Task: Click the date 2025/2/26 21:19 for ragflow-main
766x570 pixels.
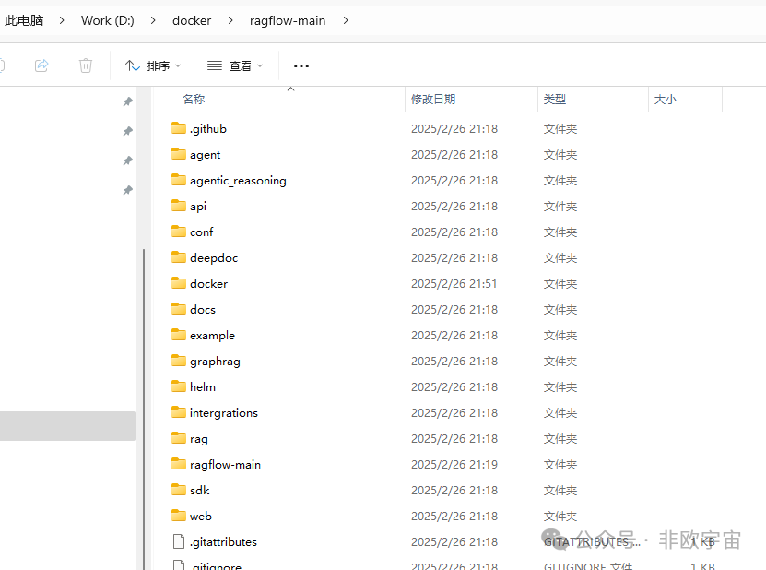Action: (x=454, y=465)
